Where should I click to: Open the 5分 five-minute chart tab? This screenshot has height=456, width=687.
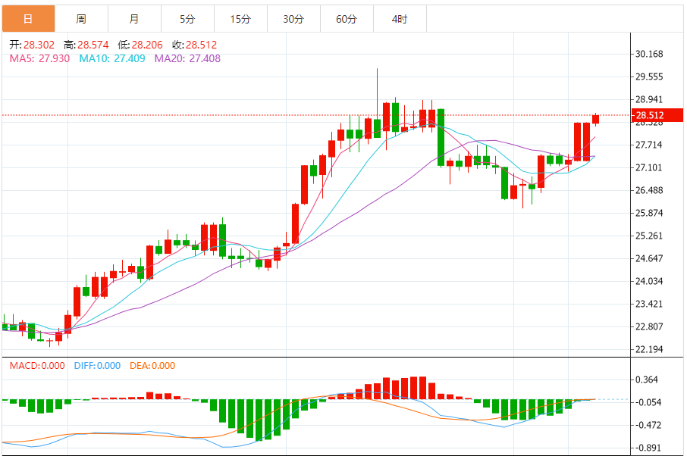(x=187, y=19)
